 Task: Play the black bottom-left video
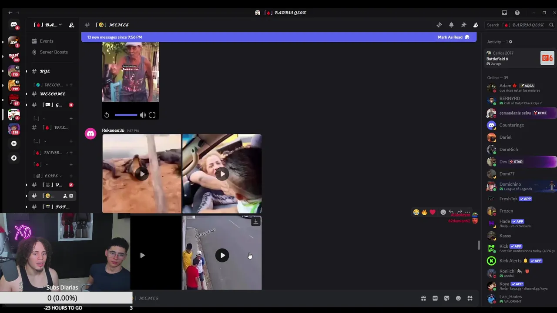(142, 255)
